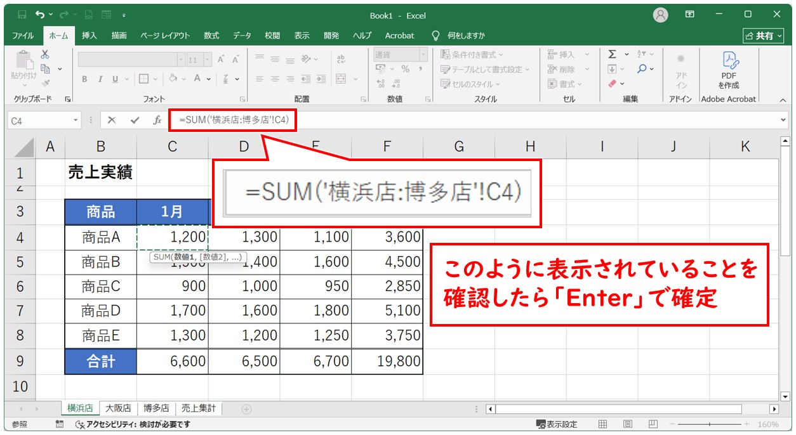Screen dimensions: 796x435
Task: Click the 共有 share button
Action: [x=762, y=36]
